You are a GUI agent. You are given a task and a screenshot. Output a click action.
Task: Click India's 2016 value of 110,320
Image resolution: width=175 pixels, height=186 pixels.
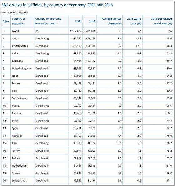pyautogui.click(x=91, y=53)
